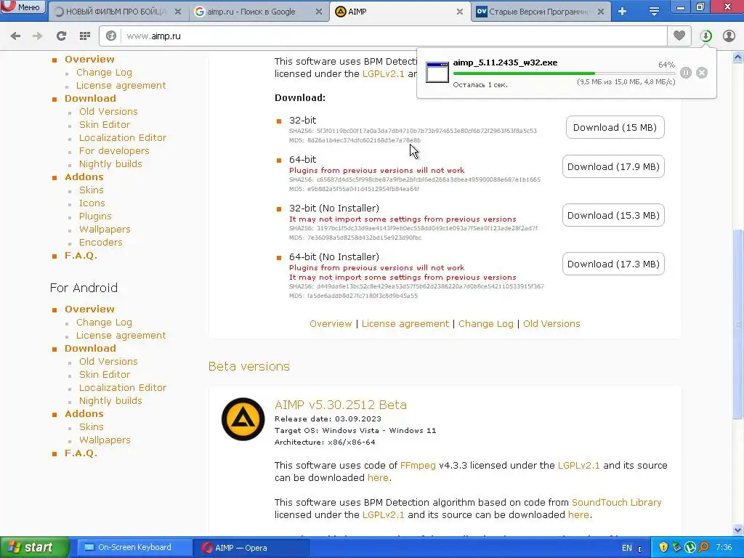
Task: Select AIMP — Opera taskbar item
Action: [251, 548]
